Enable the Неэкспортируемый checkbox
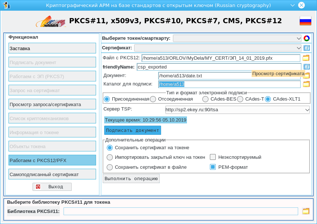317x224 pixels. click(x=213, y=157)
